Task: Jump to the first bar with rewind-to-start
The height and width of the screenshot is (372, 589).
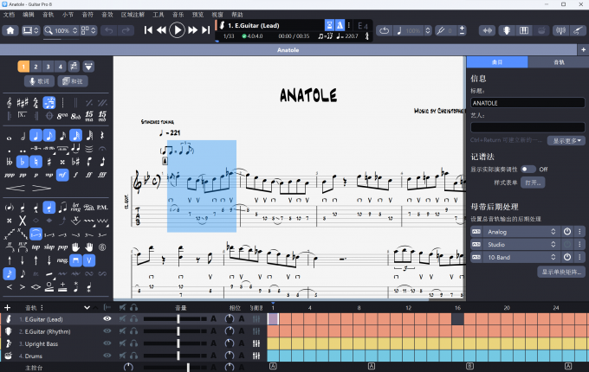Action: [148, 30]
